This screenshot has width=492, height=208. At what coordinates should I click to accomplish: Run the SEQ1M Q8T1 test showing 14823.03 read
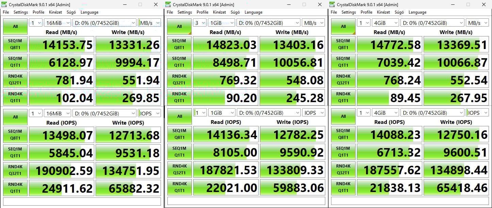coord(179,45)
